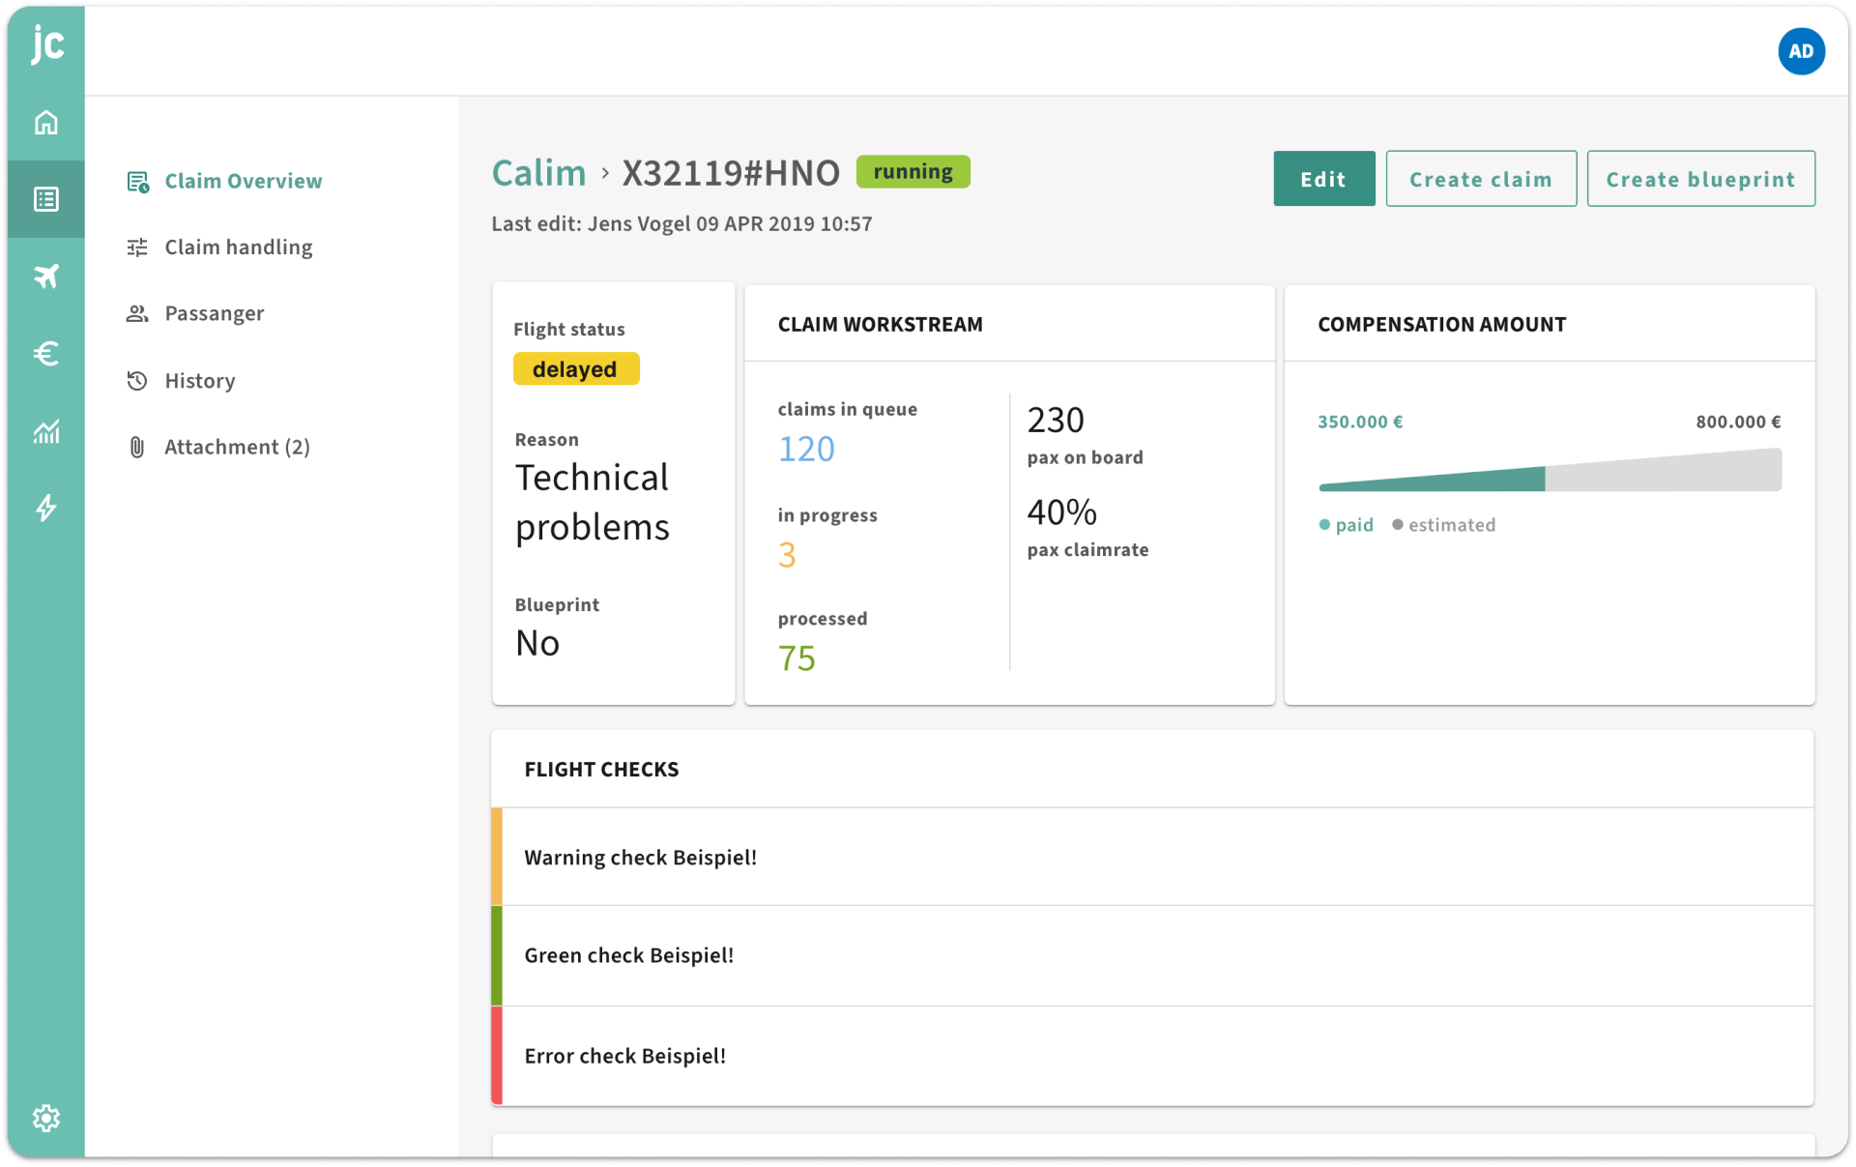1856x1167 pixels.
Task: Open the History section
Action: click(199, 381)
